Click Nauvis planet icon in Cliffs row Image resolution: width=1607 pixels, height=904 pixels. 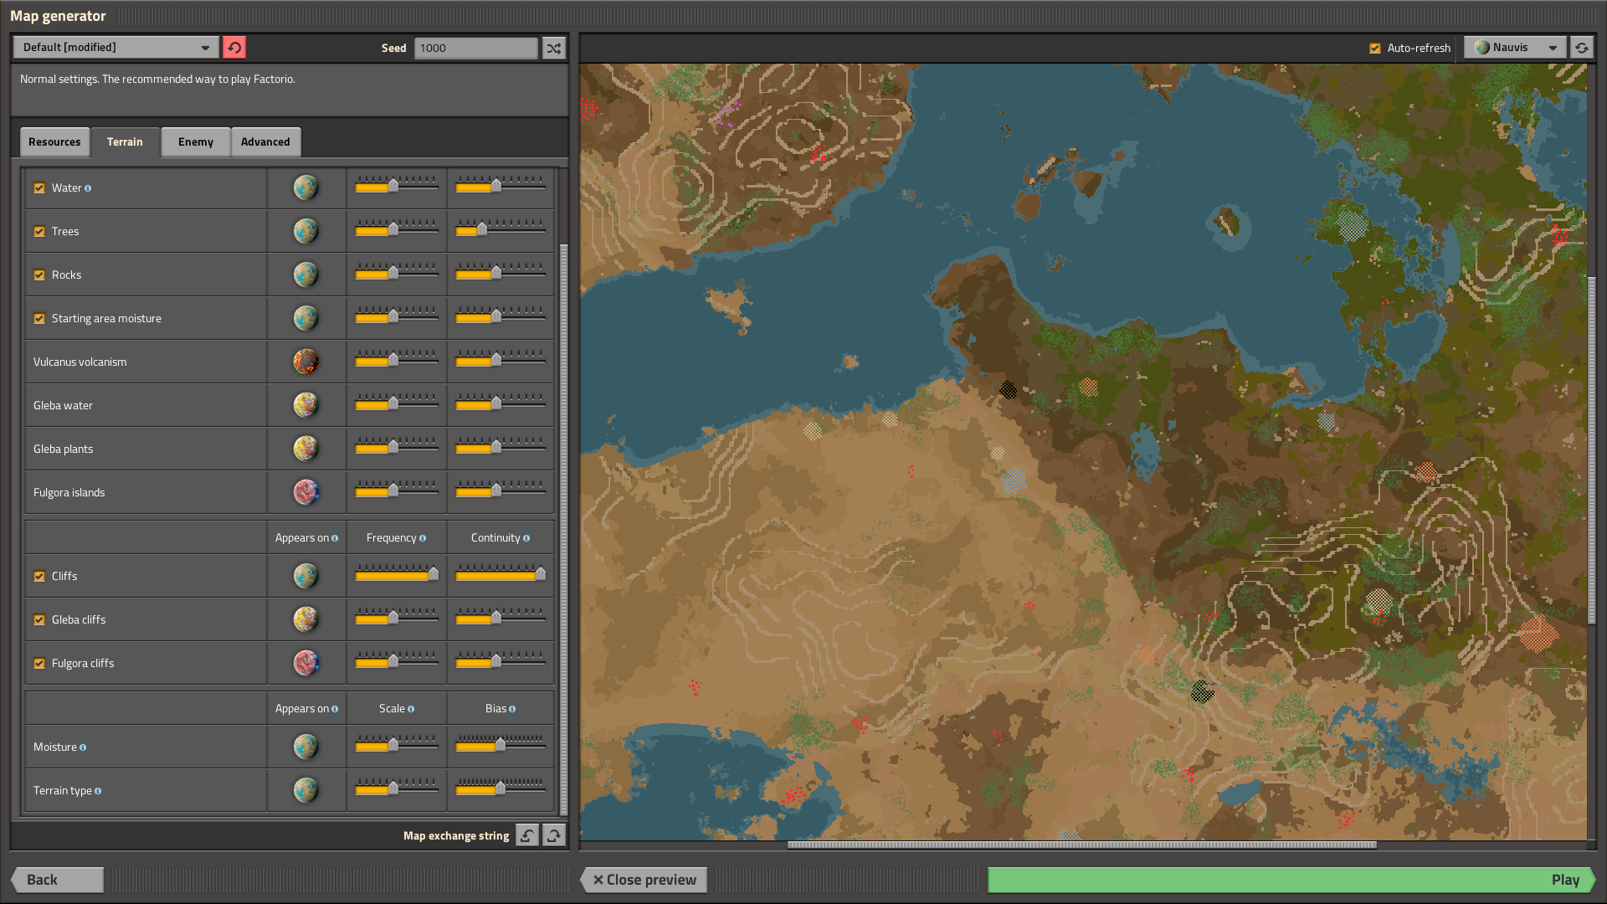coord(305,576)
